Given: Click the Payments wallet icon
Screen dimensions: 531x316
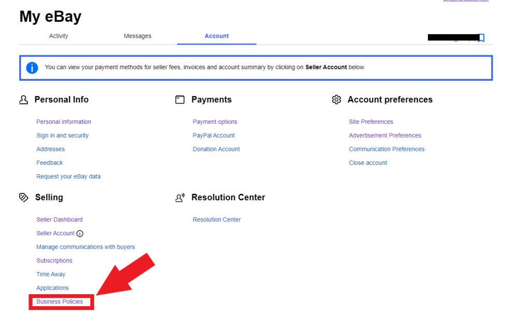Looking at the screenshot, I should (x=180, y=100).
